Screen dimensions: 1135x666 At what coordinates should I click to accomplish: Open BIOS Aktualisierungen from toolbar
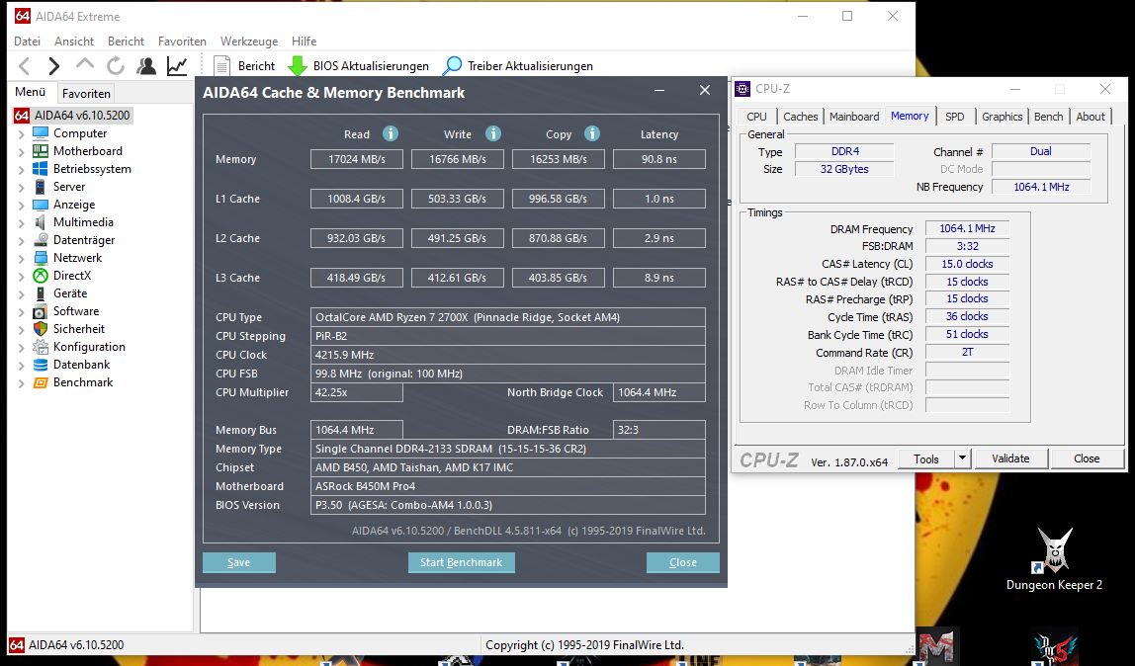(x=358, y=66)
